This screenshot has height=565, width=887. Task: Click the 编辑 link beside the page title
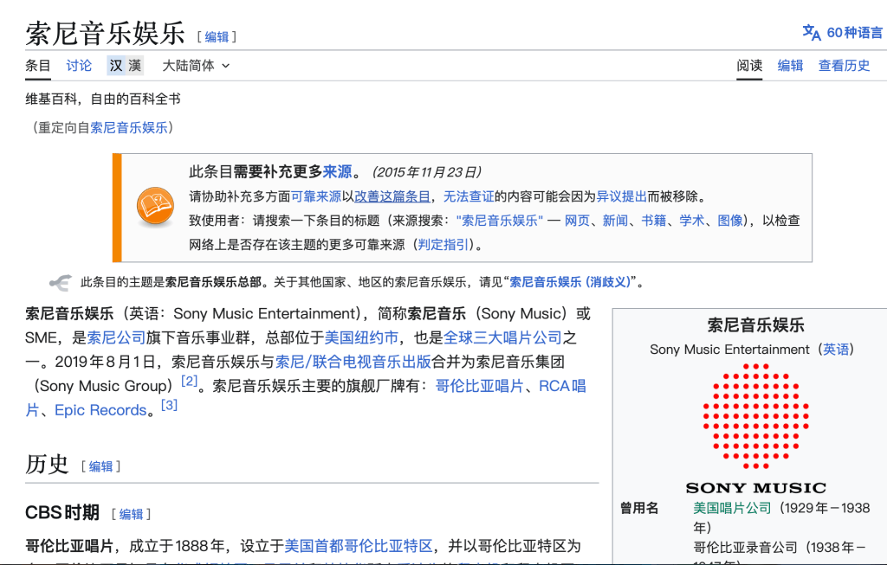click(217, 37)
